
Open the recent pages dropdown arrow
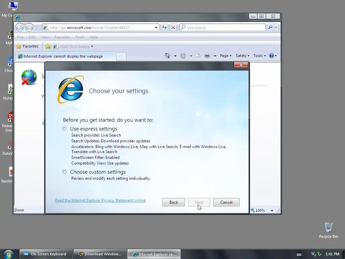point(37,28)
